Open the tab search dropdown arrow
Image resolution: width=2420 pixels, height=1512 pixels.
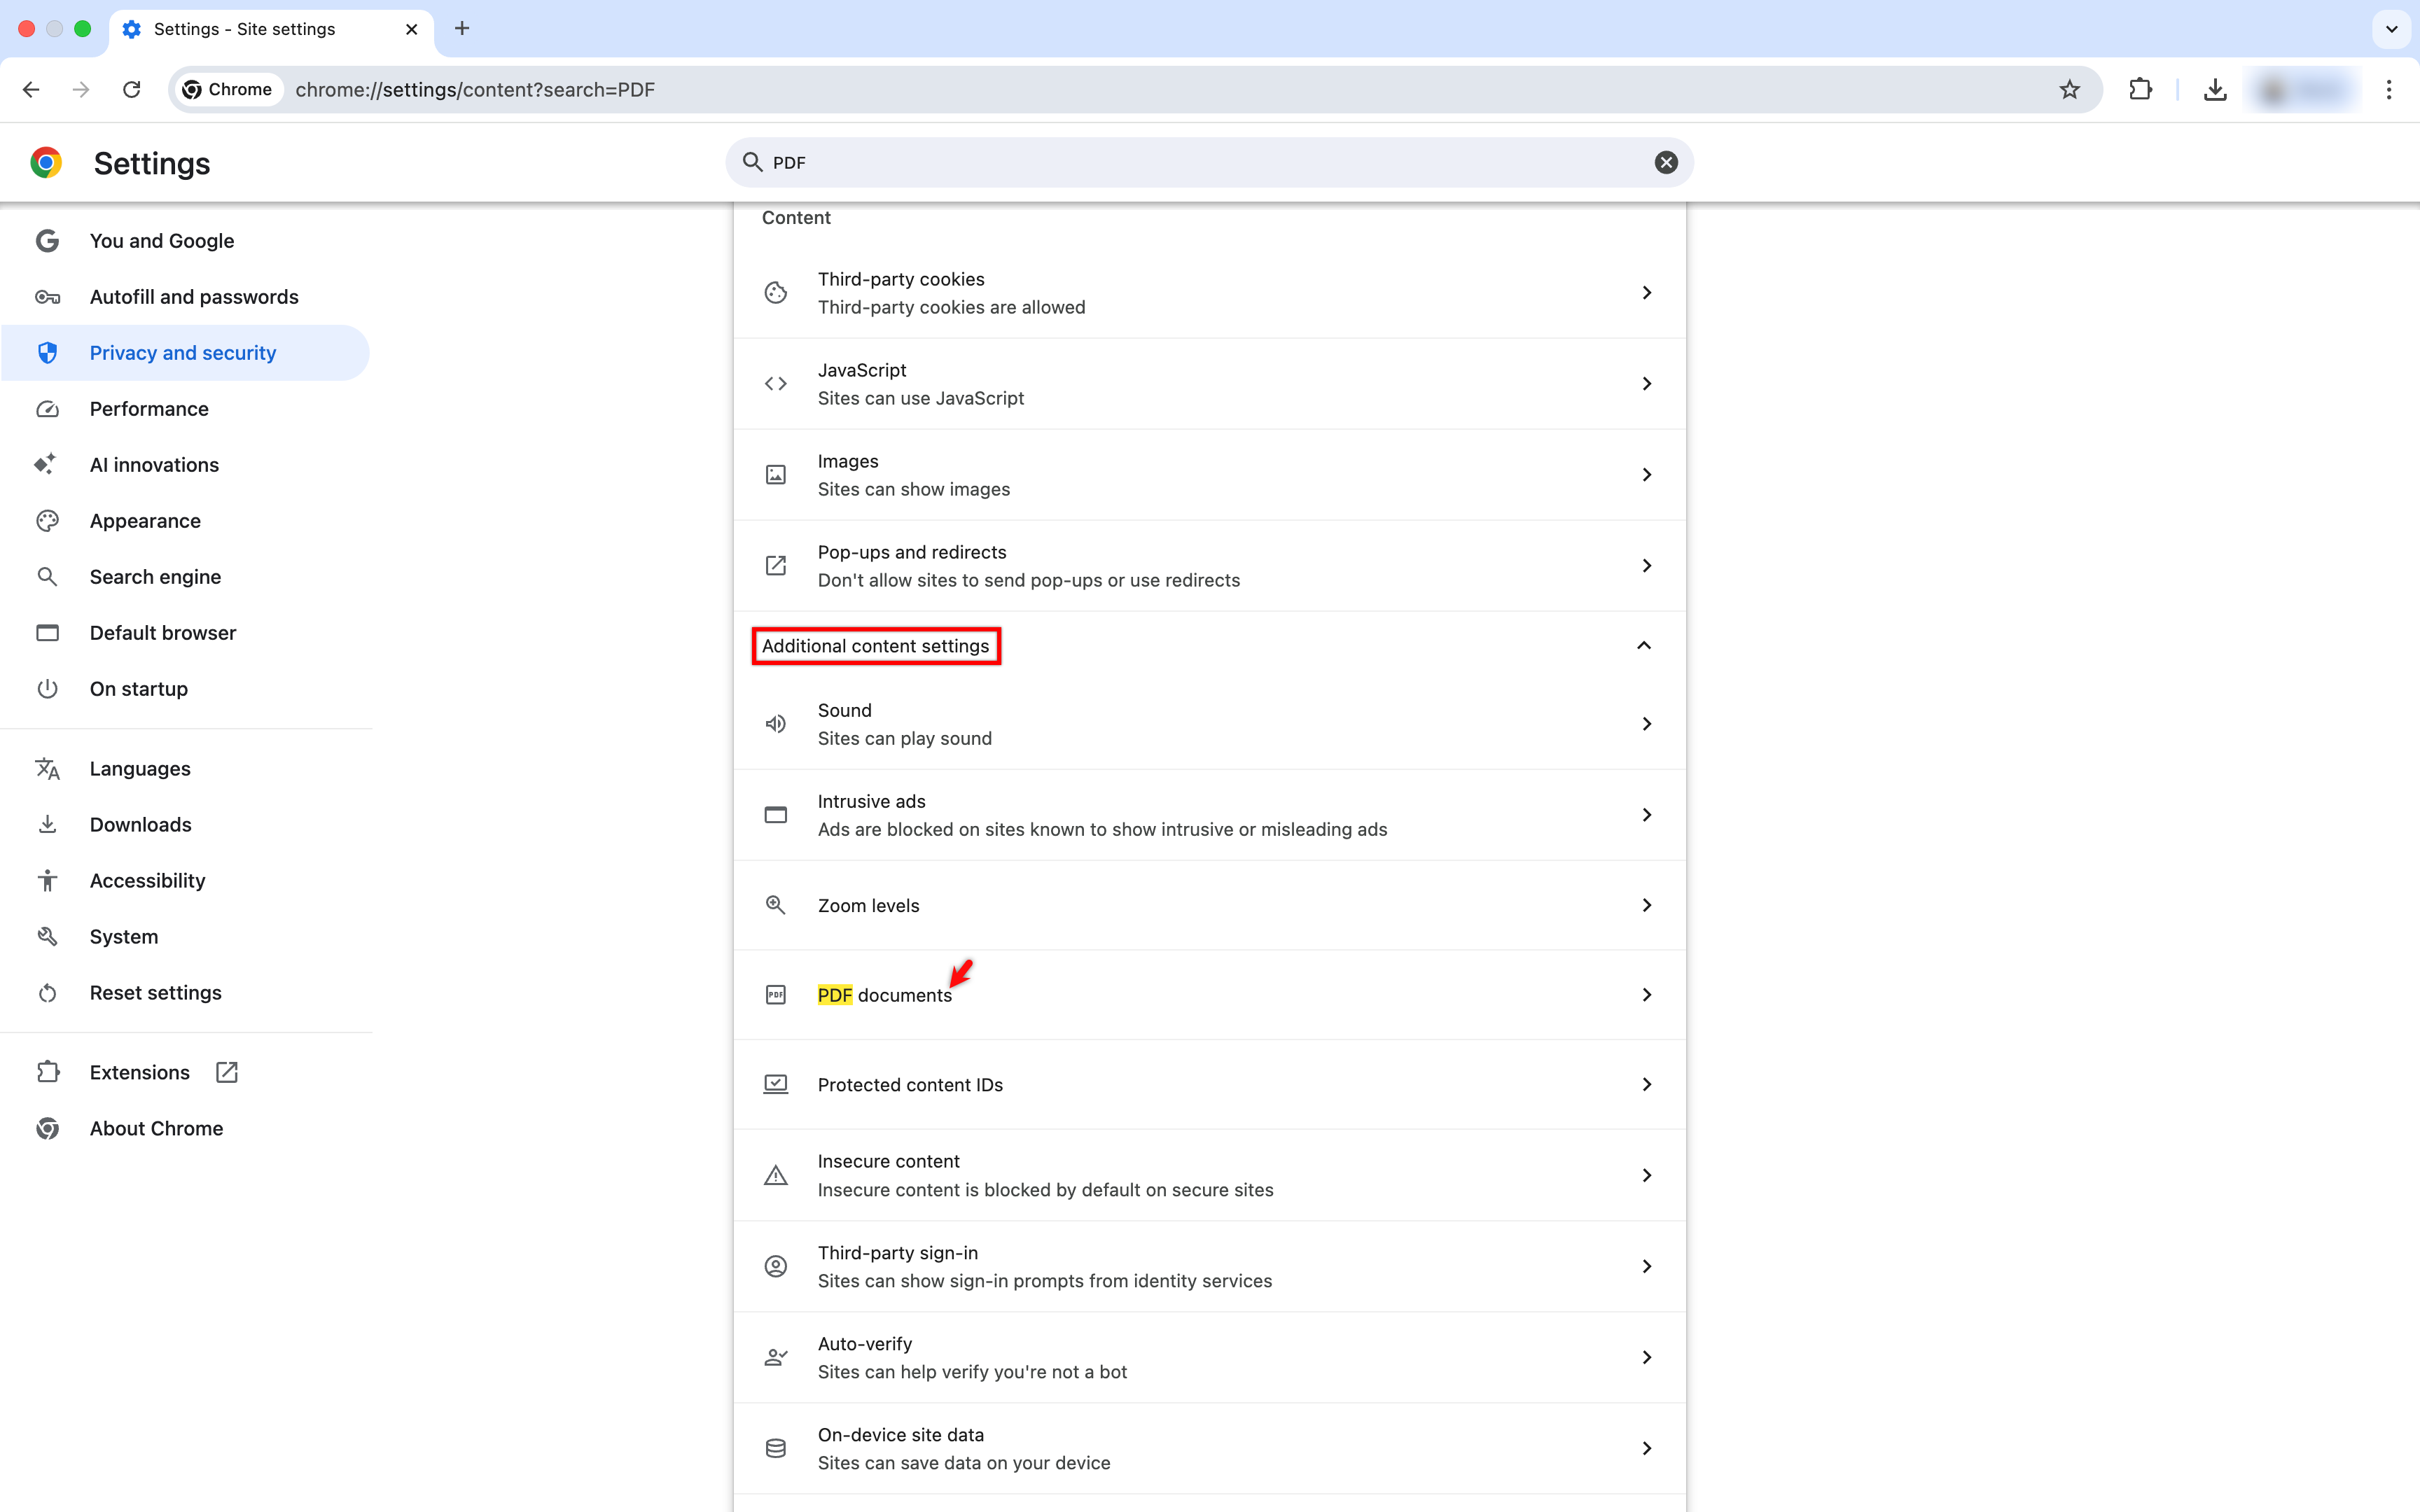point(2391,29)
